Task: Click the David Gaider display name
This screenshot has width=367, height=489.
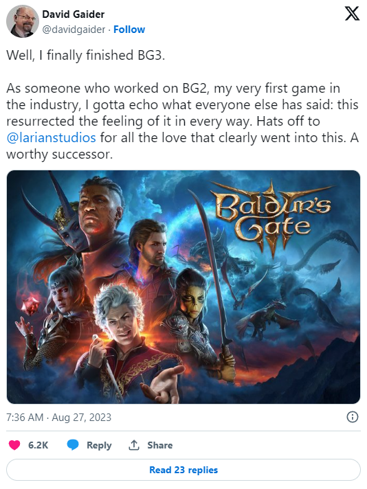Action: 74,14
